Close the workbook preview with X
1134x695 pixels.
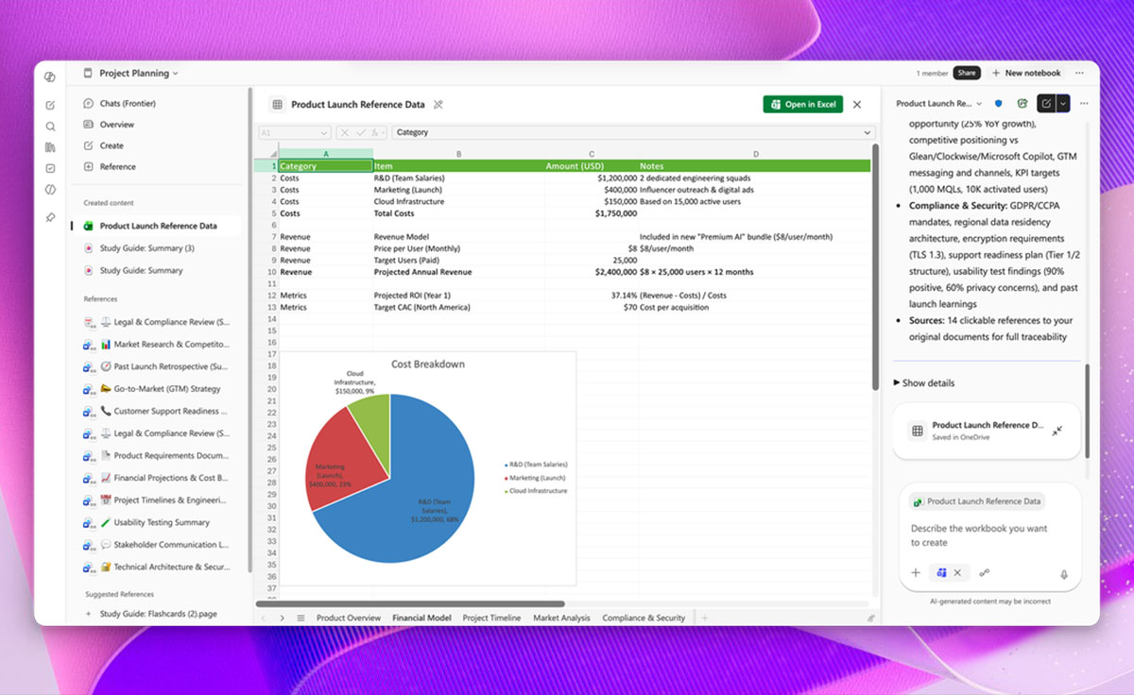(x=857, y=105)
